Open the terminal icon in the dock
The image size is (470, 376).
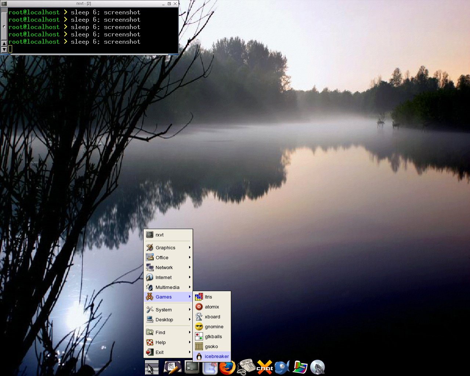click(x=191, y=367)
